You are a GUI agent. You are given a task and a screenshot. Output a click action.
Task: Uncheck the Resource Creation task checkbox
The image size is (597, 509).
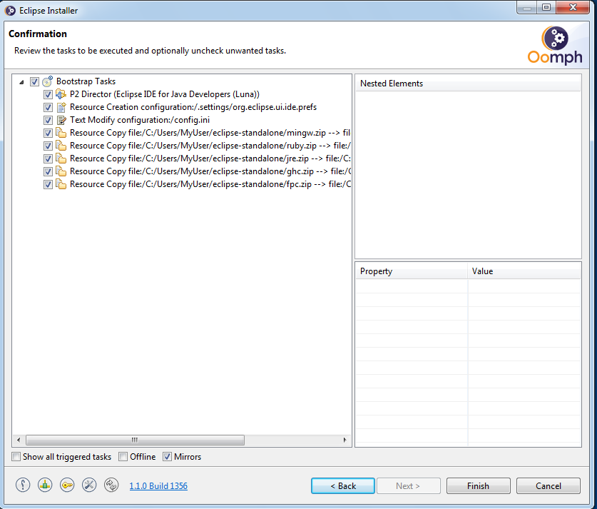tap(48, 107)
